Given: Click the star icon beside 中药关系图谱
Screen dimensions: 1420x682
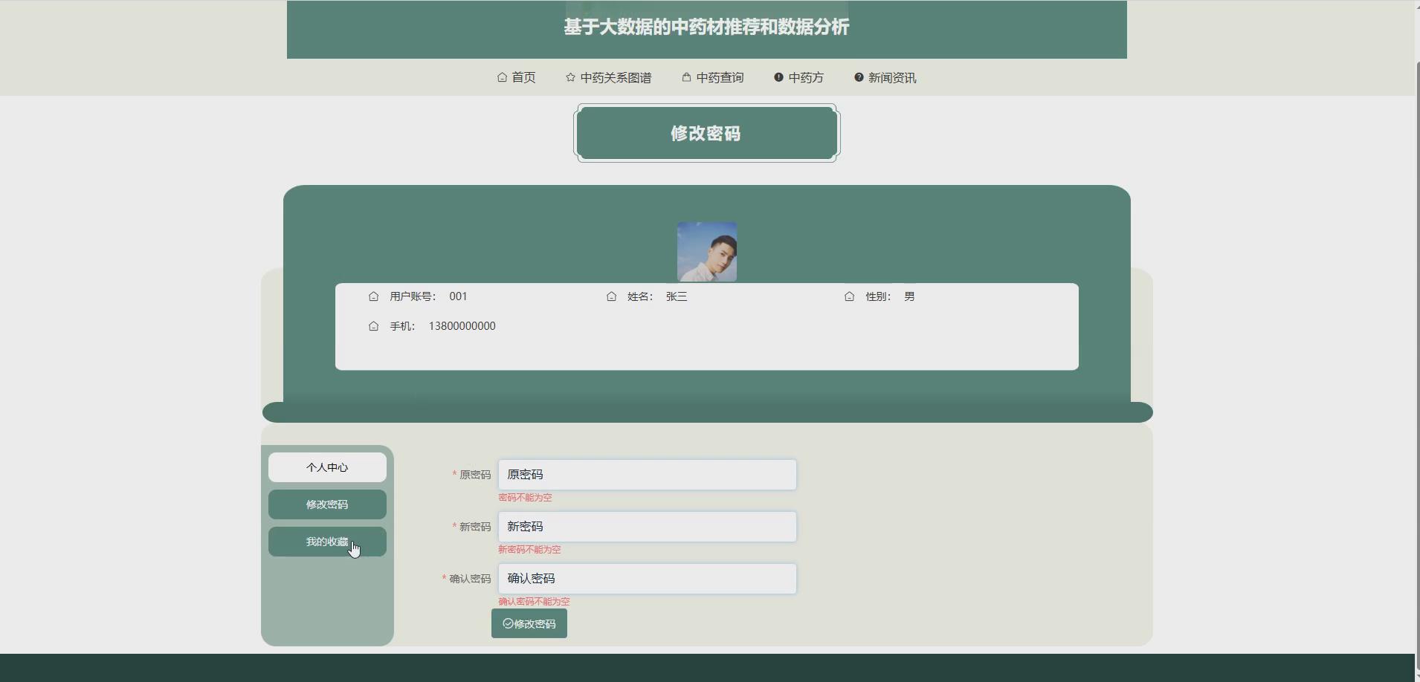Looking at the screenshot, I should (x=569, y=77).
